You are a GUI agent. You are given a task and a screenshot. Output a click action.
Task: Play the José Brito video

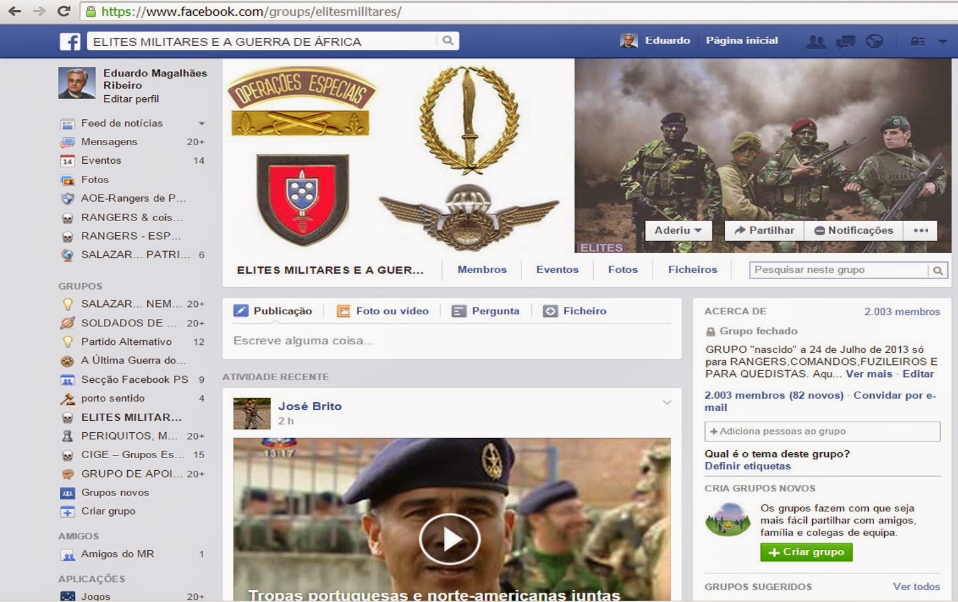[x=449, y=539]
